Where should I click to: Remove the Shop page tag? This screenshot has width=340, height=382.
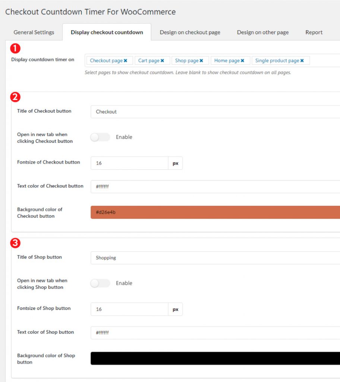point(202,60)
